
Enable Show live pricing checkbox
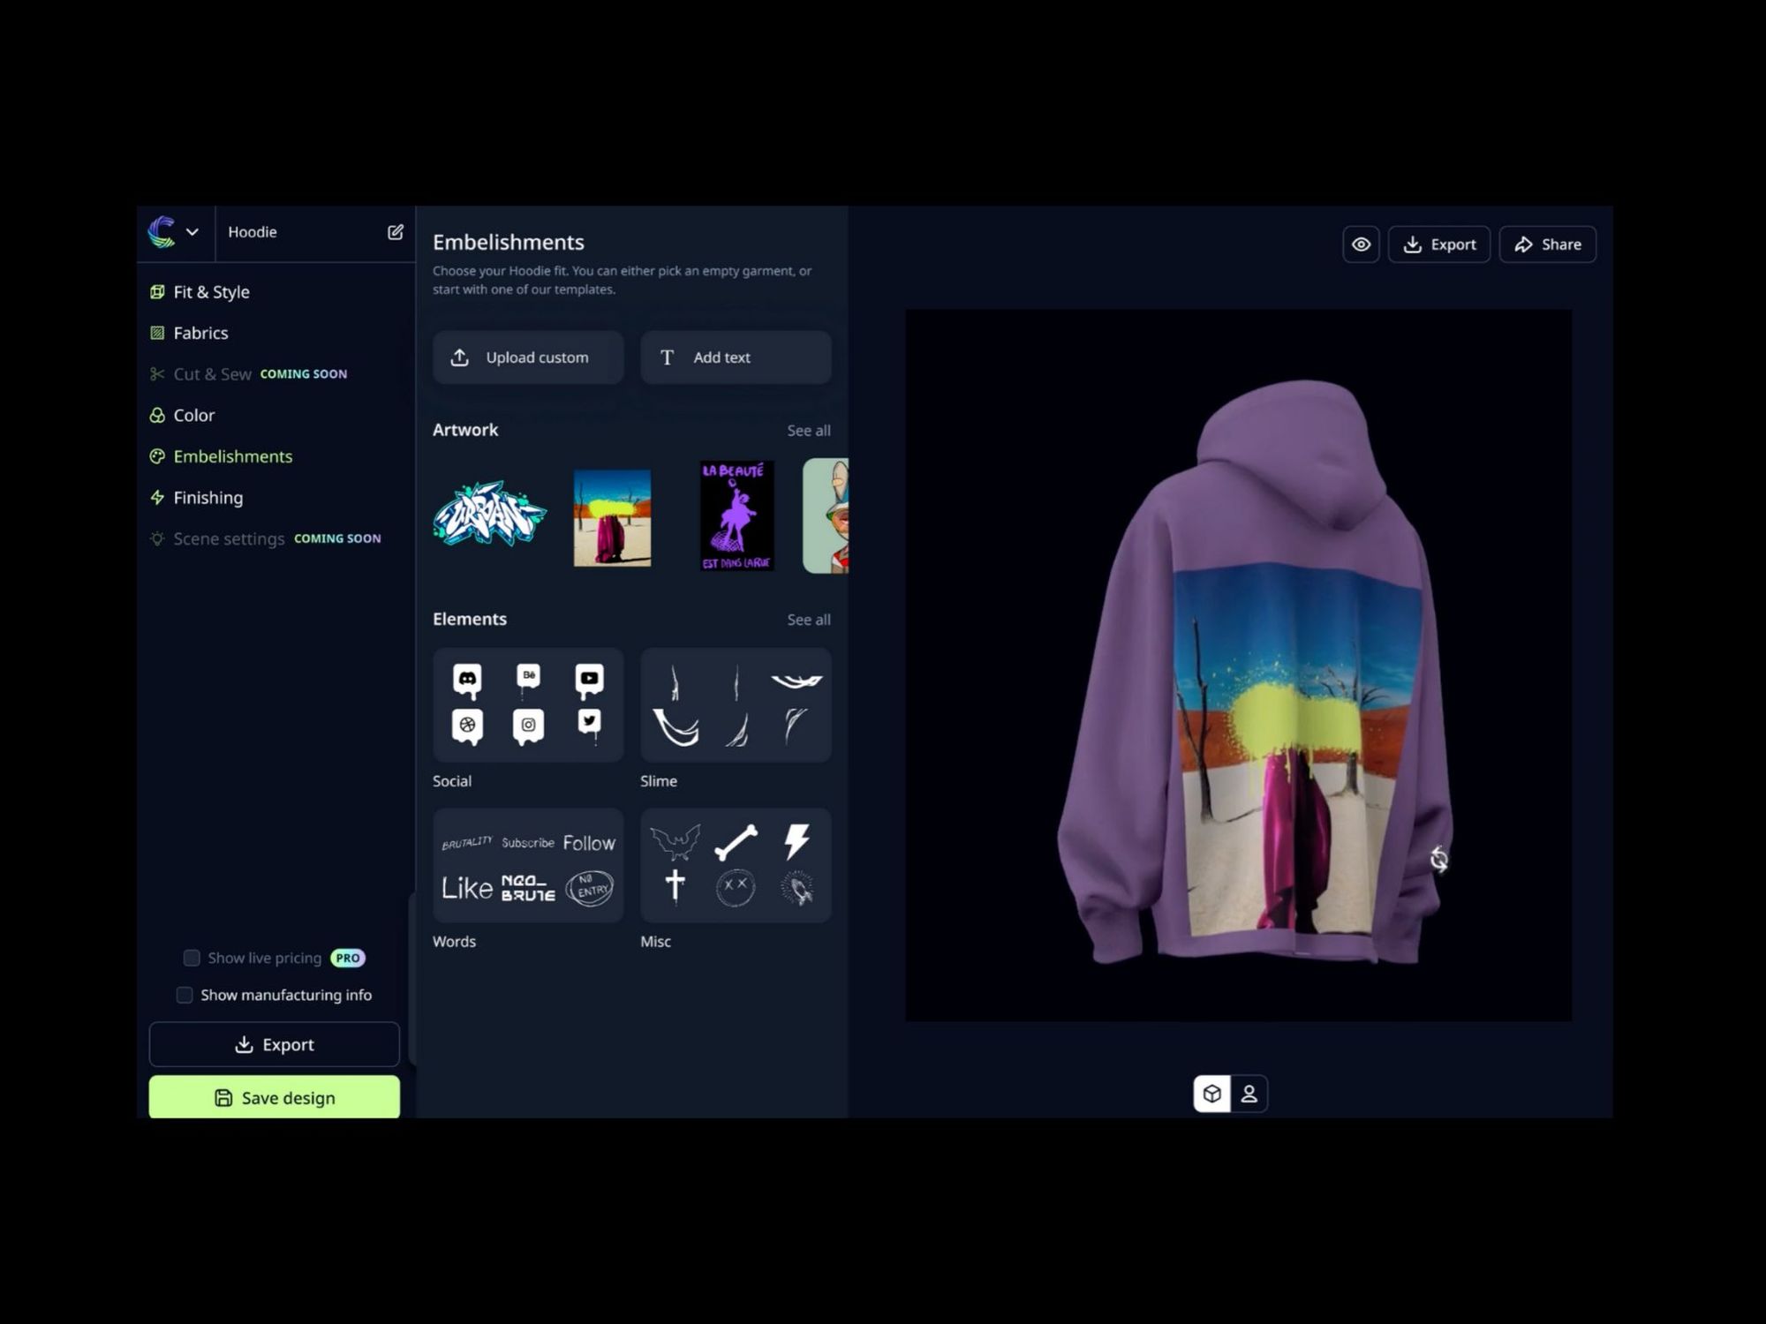pyautogui.click(x=192, y=958)
